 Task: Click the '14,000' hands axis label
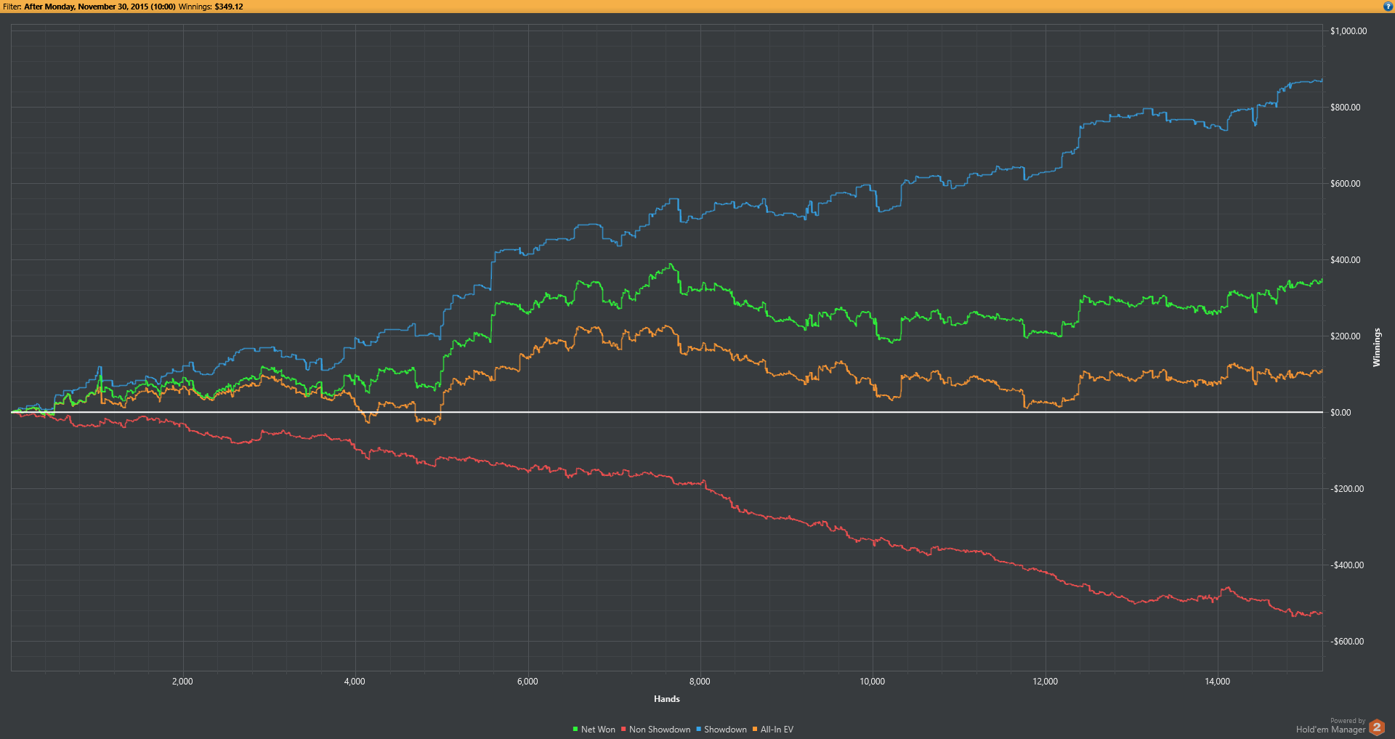click(x=1218, y=682)
